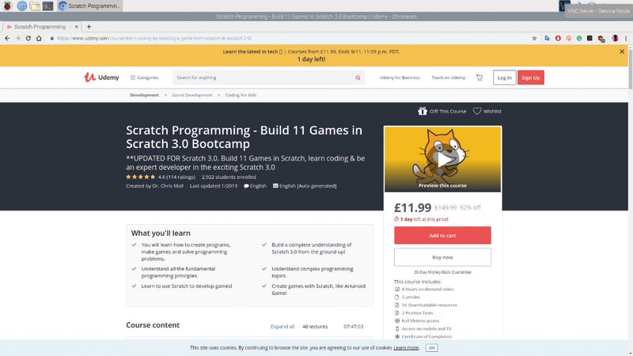Open the red shield extension icon

[x=601, y=39]
